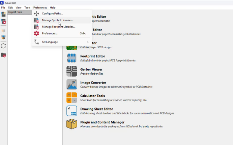Screen dimensions: 233x145
Task: Click the New Project icon in left toolbar
Action: (x=3, y=14)
